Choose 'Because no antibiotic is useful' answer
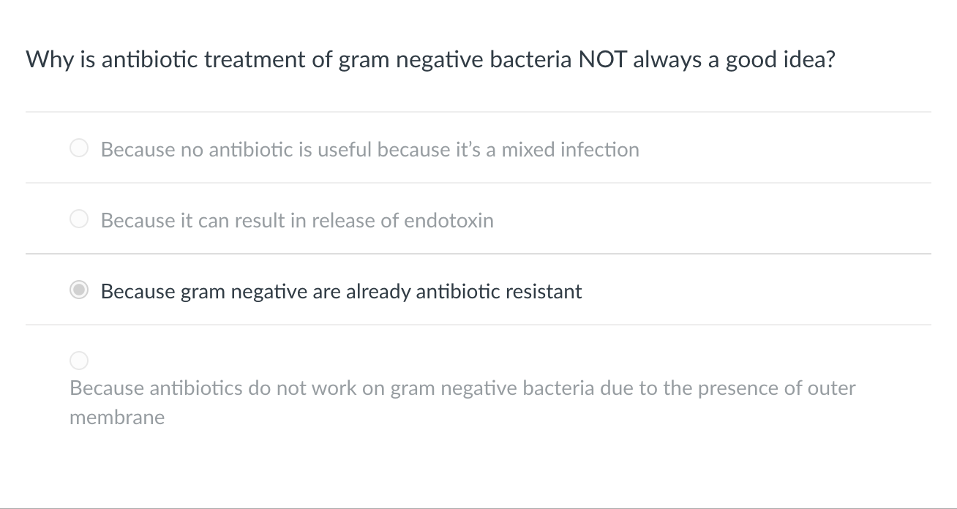Viewport: 957px width, 509px height. click(x=369, y=149)
